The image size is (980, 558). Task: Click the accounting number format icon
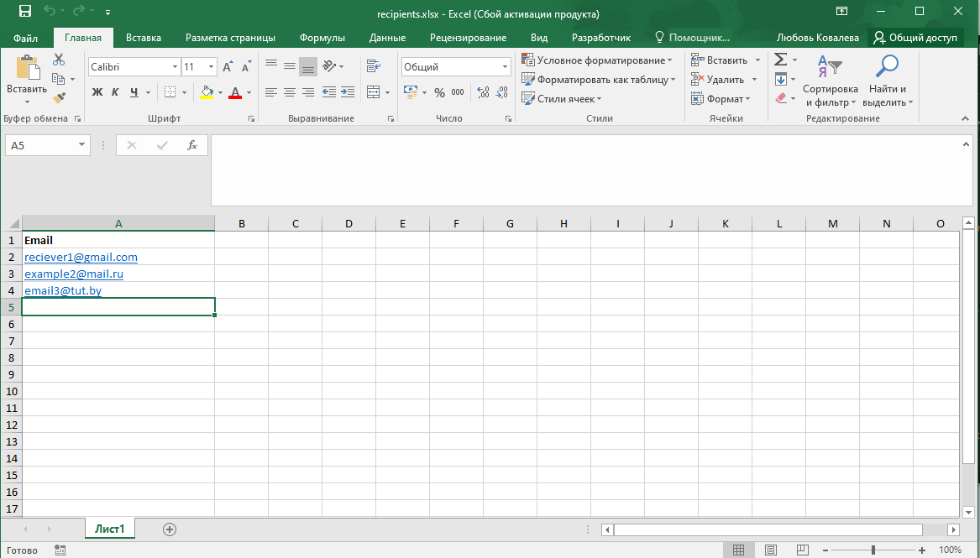tap(411, 92)
